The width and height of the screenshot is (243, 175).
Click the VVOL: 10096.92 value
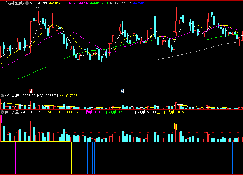(33, 112)
